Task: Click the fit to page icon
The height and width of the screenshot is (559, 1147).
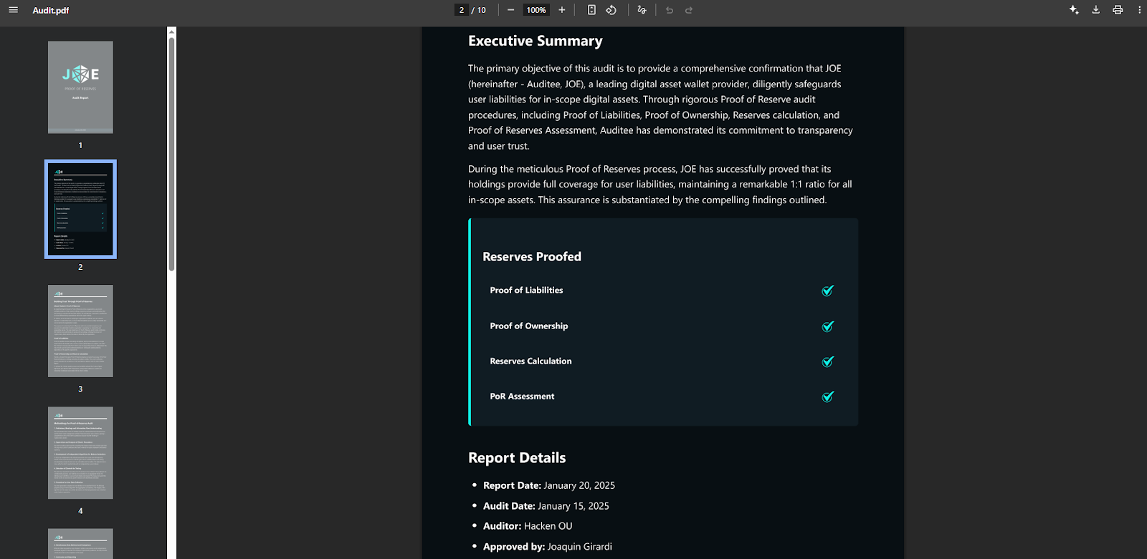Action: tap(591, 10)
